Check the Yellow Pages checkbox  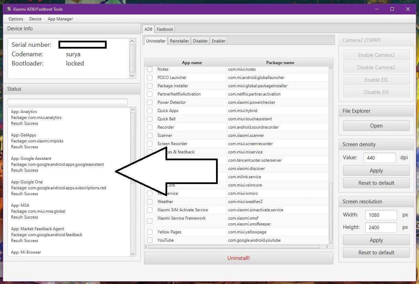(x=150, y=232)
